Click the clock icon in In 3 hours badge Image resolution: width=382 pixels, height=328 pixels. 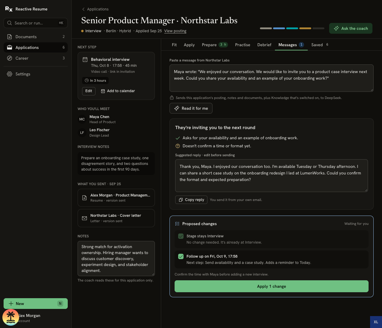[x=87, y=81]
